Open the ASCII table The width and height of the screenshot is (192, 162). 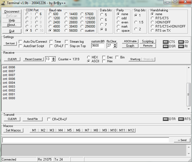tap(130, 41)
